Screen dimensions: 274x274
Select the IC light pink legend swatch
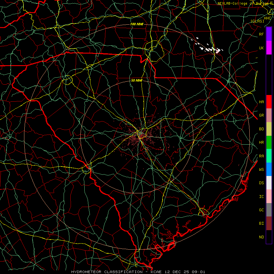(x=269, y=196)
